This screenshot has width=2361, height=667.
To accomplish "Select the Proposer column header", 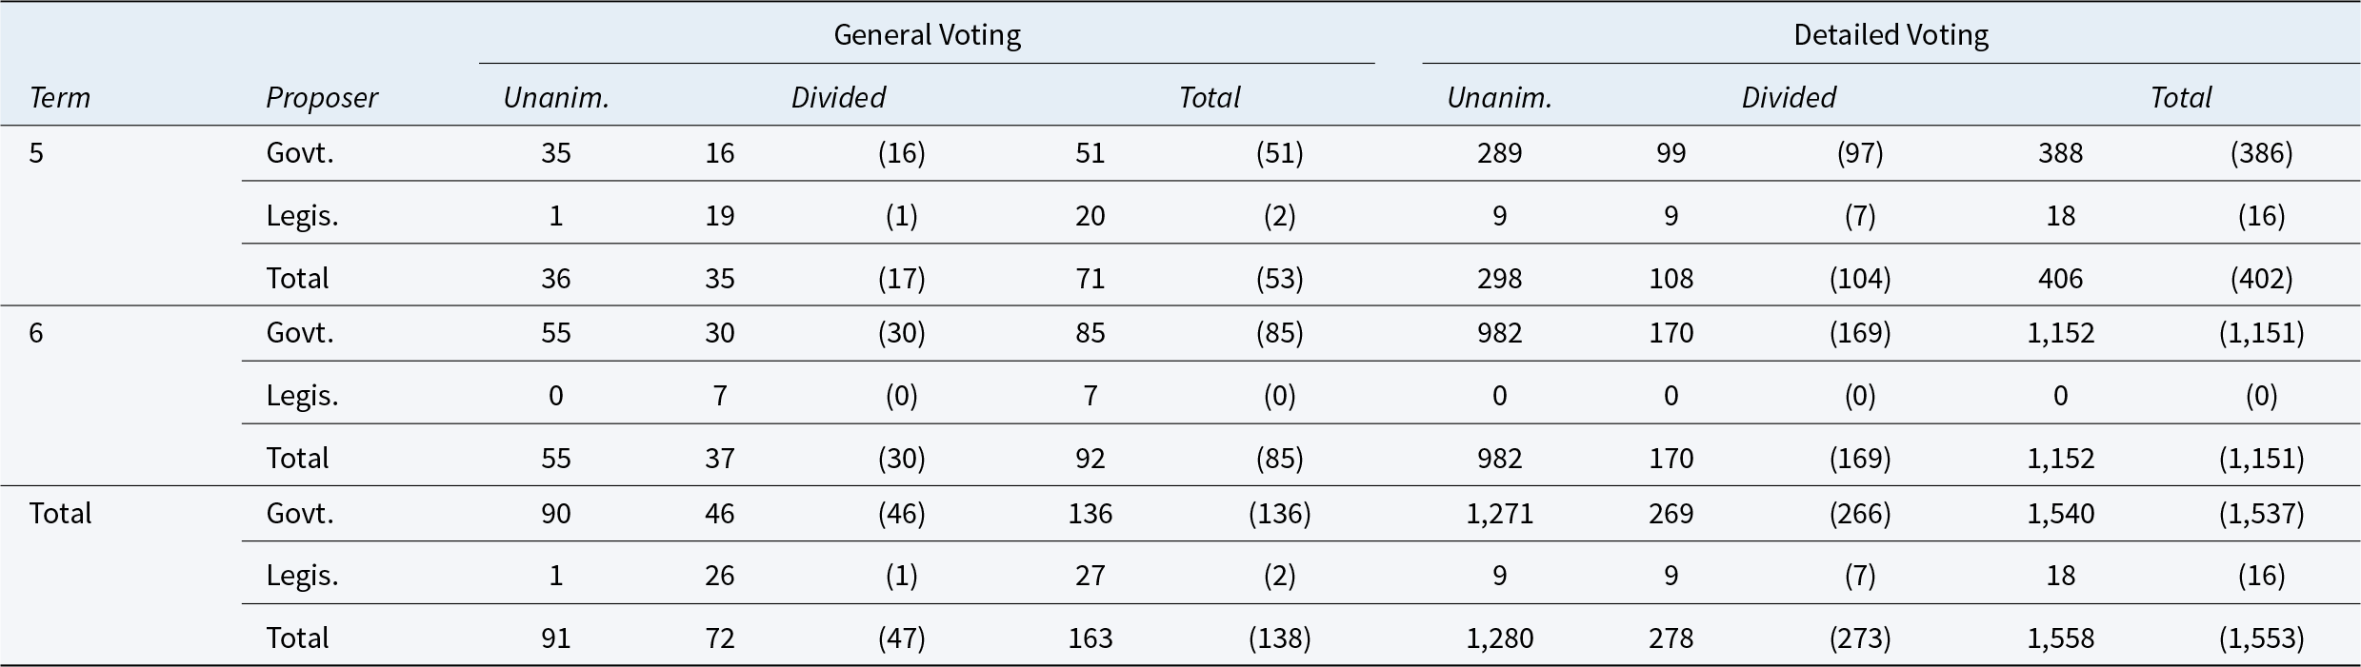I will click(321, 98).
